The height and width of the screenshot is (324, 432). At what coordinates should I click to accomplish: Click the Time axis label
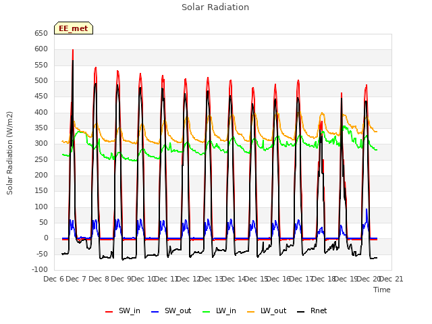[x=382, y=290]
